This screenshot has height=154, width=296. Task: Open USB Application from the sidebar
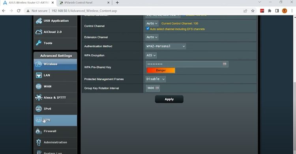point(55,21)
